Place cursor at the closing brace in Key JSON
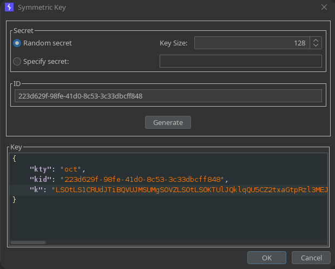This screenshot has height=269, width=335. 15,200
